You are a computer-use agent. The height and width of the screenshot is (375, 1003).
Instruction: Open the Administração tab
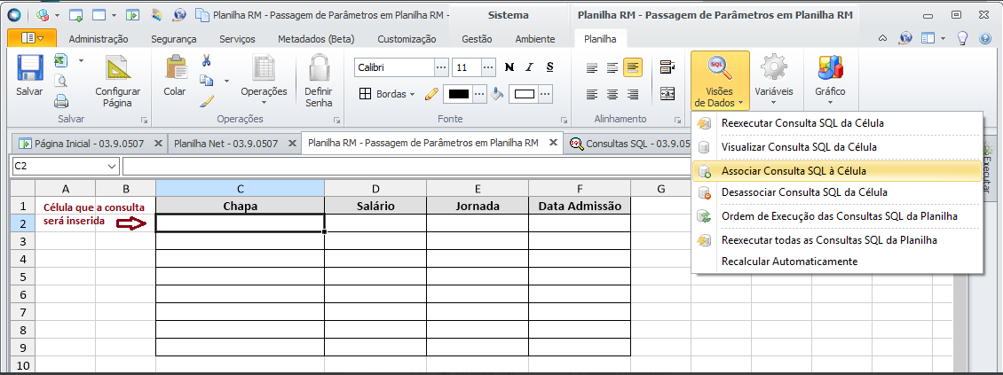click(99, 39)
